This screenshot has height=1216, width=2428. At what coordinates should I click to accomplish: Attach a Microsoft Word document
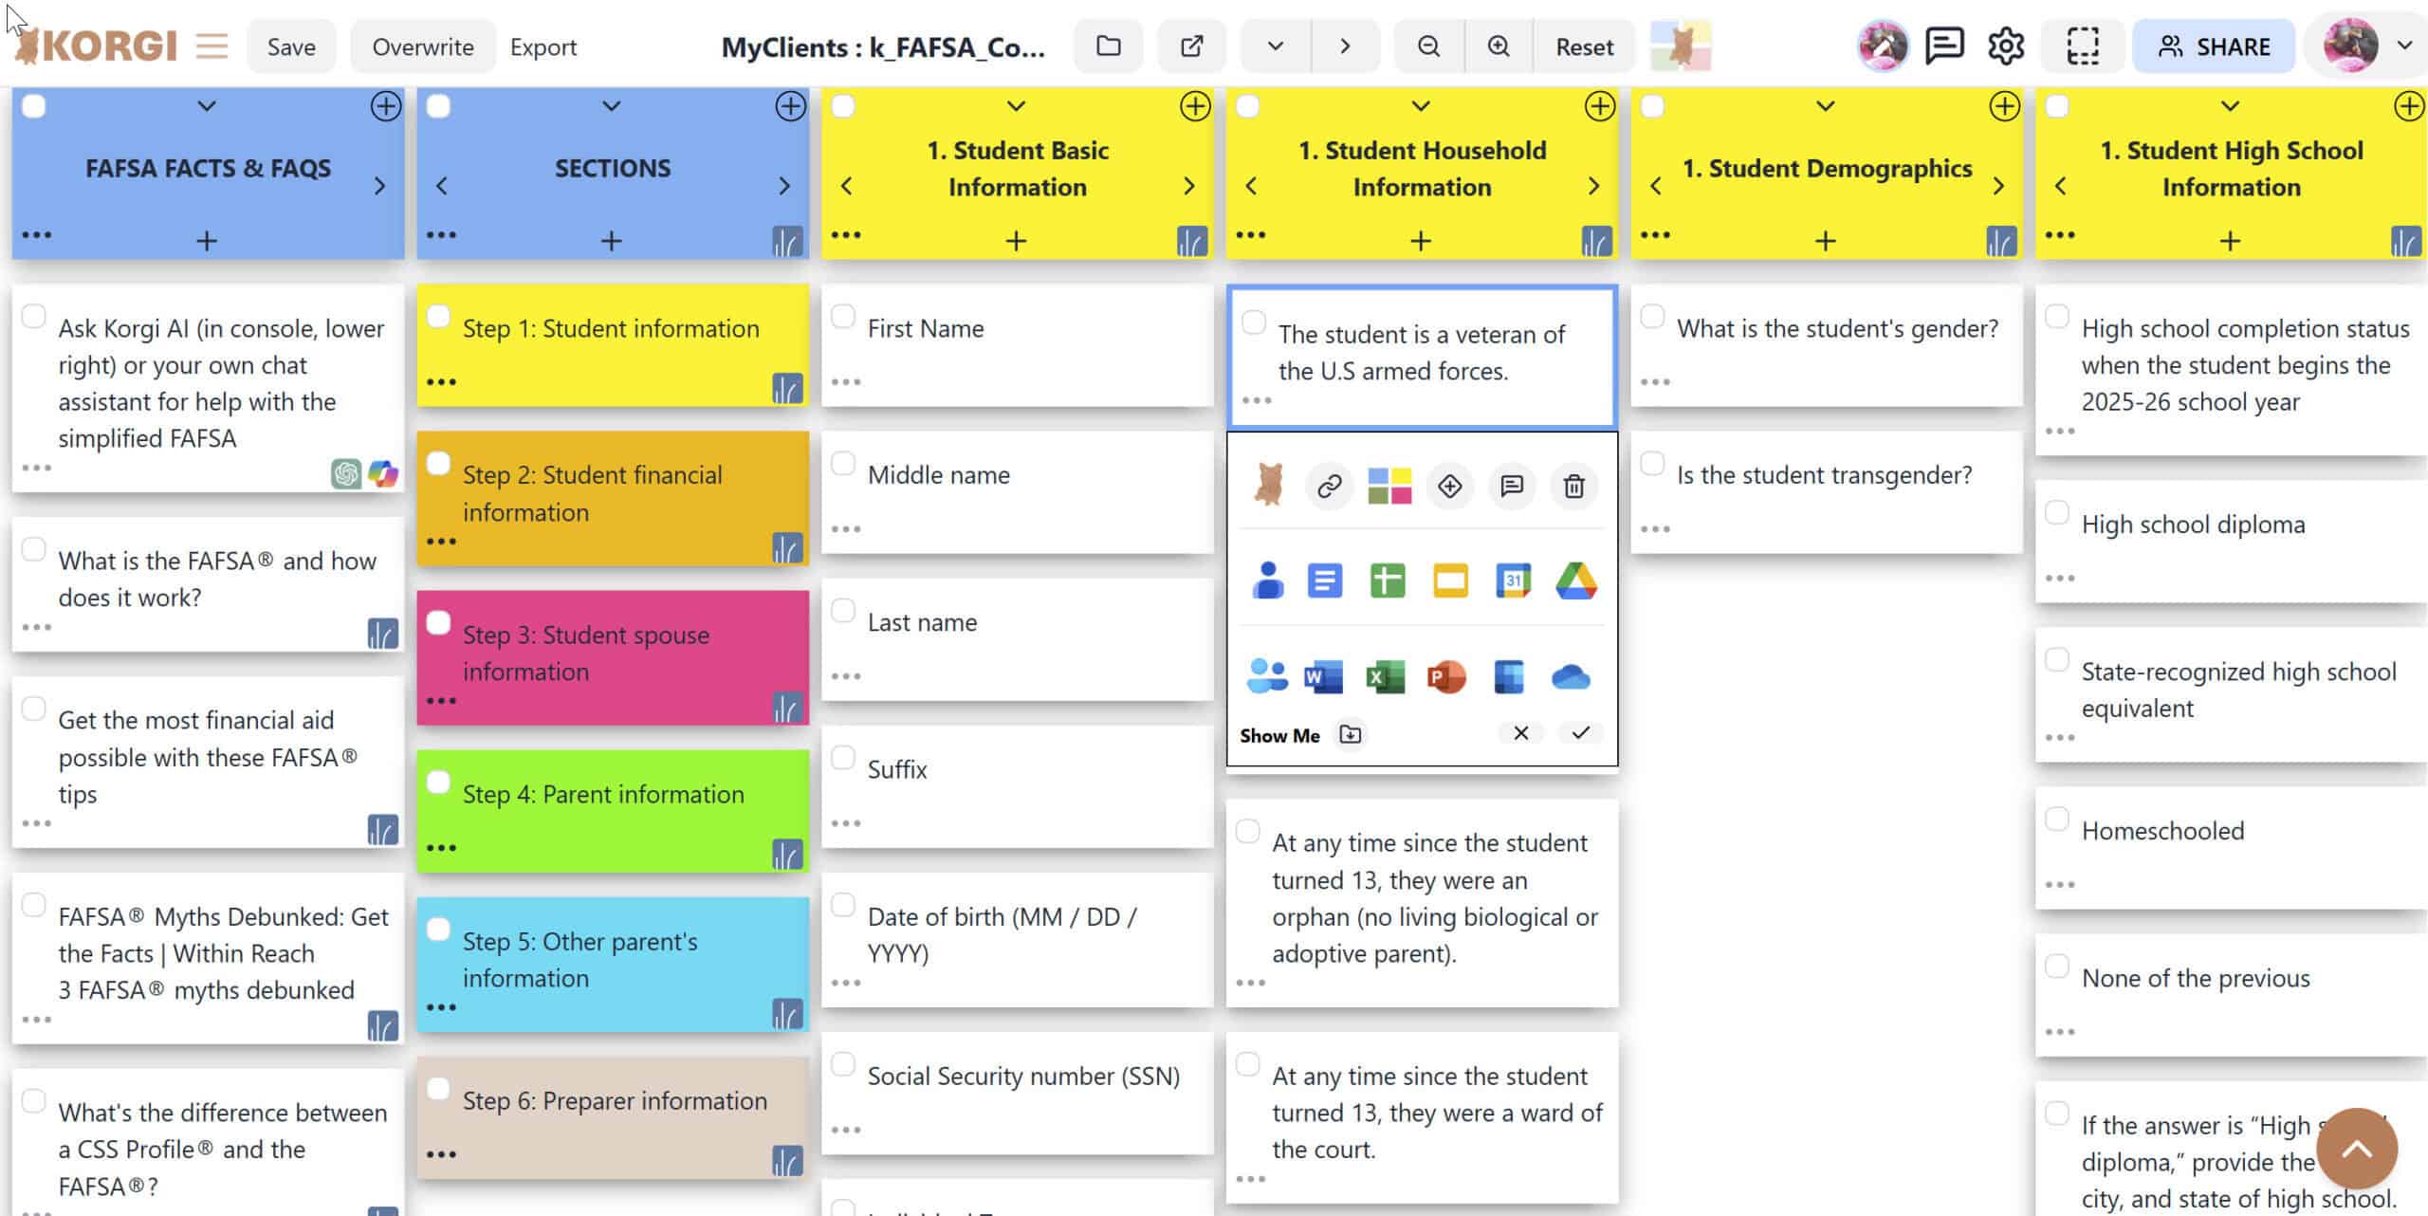(1324, 677)
